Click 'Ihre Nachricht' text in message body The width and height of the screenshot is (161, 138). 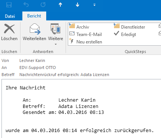25,88
